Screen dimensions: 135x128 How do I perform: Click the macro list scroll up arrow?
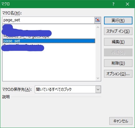tap(98, 27)
